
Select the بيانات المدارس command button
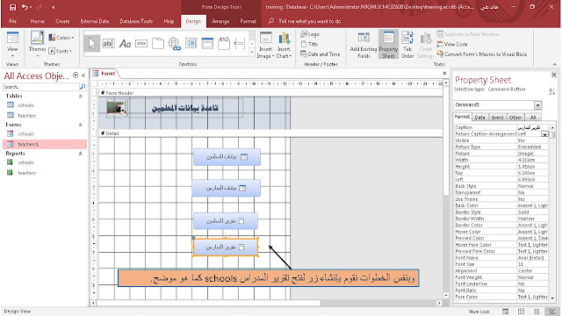[x=227, y=188]
